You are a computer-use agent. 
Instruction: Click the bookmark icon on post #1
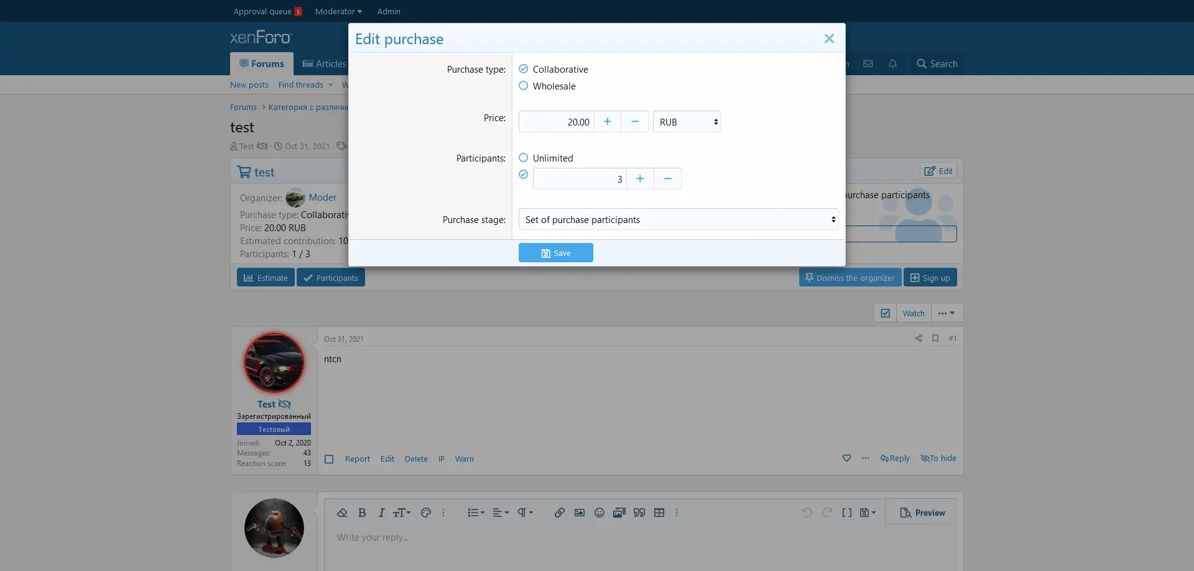point(935,339)
